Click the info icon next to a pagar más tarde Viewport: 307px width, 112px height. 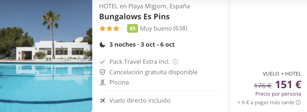click(298, 102)
